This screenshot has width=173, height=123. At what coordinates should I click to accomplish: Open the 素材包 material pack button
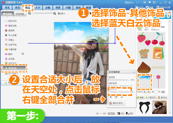[162, 98]
